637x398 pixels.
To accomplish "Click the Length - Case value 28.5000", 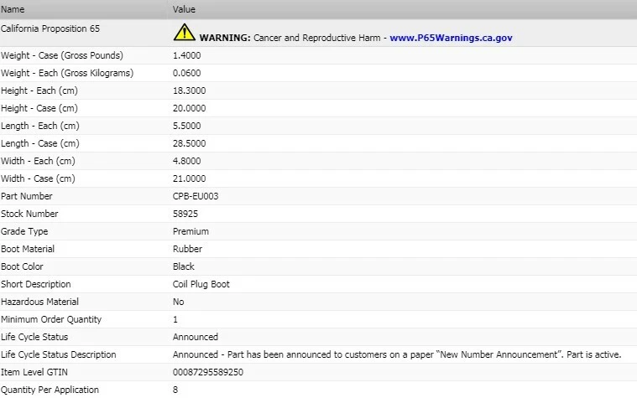I will [189, 143].
